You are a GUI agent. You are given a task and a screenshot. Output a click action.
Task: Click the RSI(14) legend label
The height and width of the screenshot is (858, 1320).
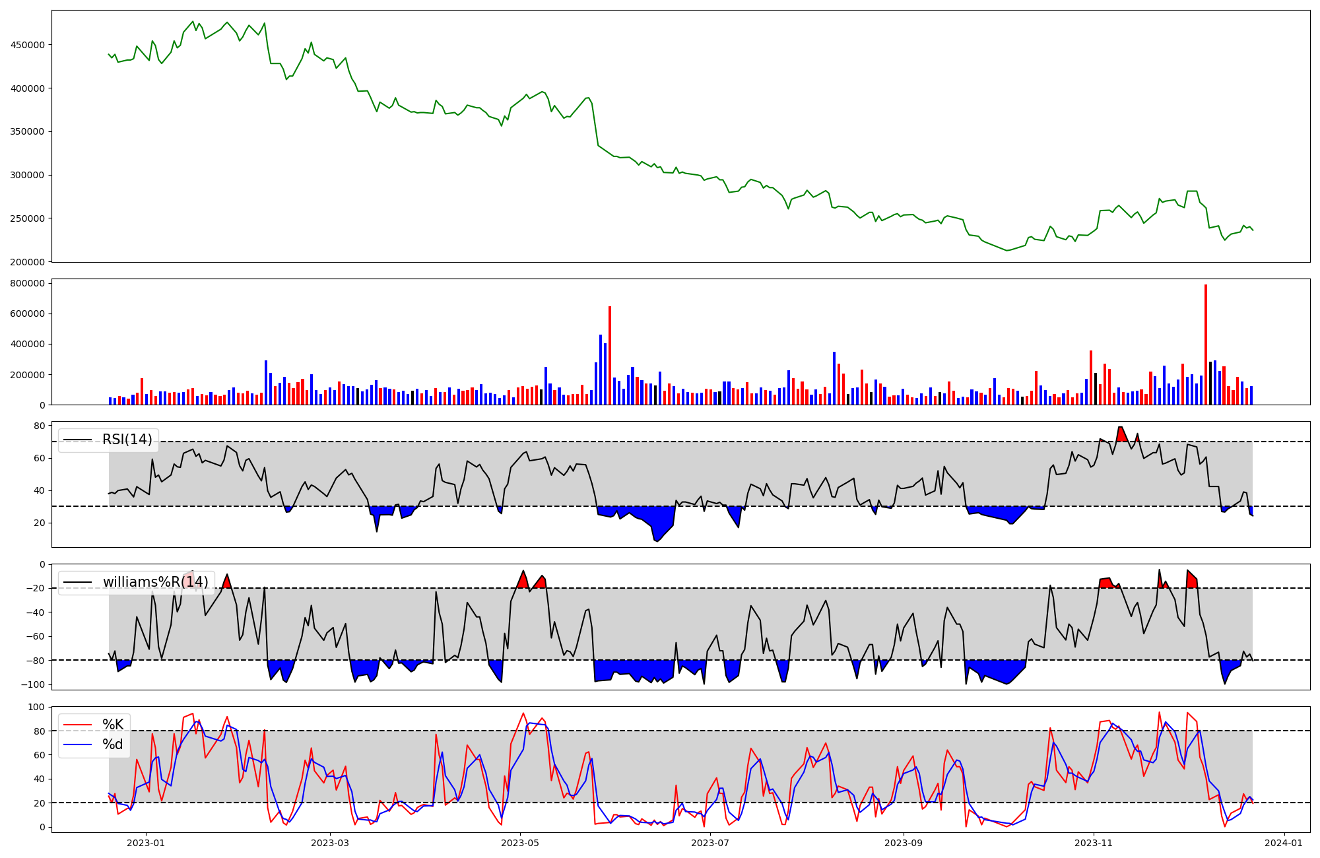tap(127, 440)
